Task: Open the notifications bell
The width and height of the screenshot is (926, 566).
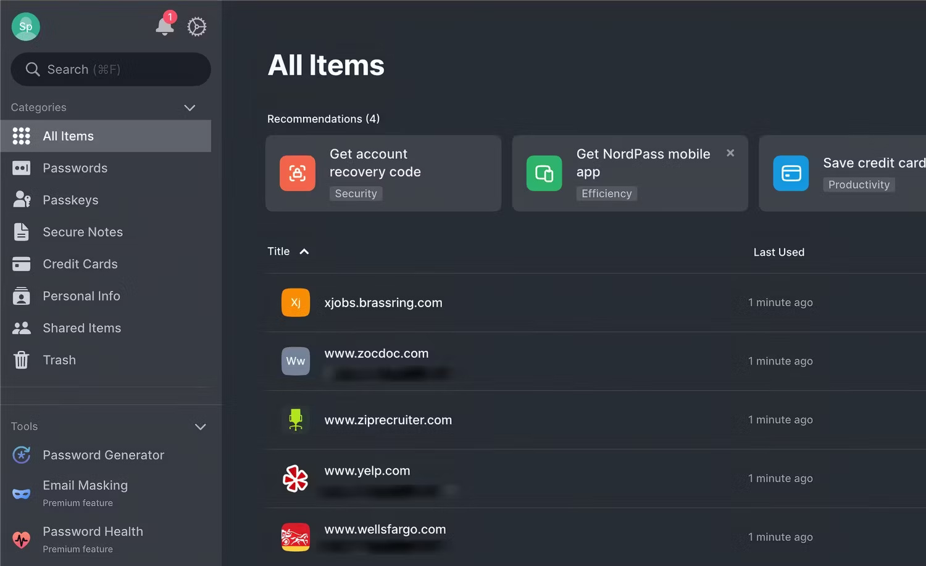Action: (165, 26)
